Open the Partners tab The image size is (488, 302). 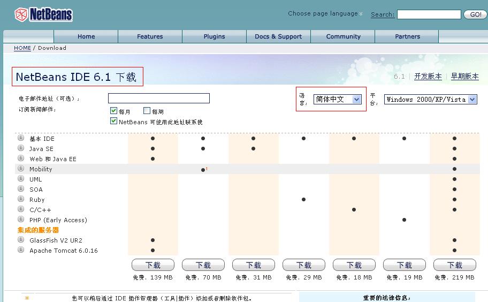pyautogui.click(x=407, y=36)
